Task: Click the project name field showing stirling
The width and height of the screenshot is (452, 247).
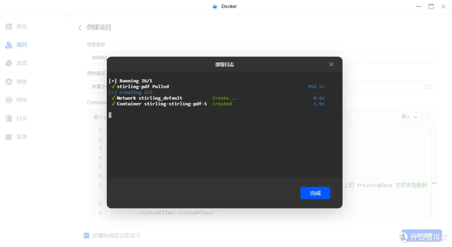Action: click(x=262, y=58)
